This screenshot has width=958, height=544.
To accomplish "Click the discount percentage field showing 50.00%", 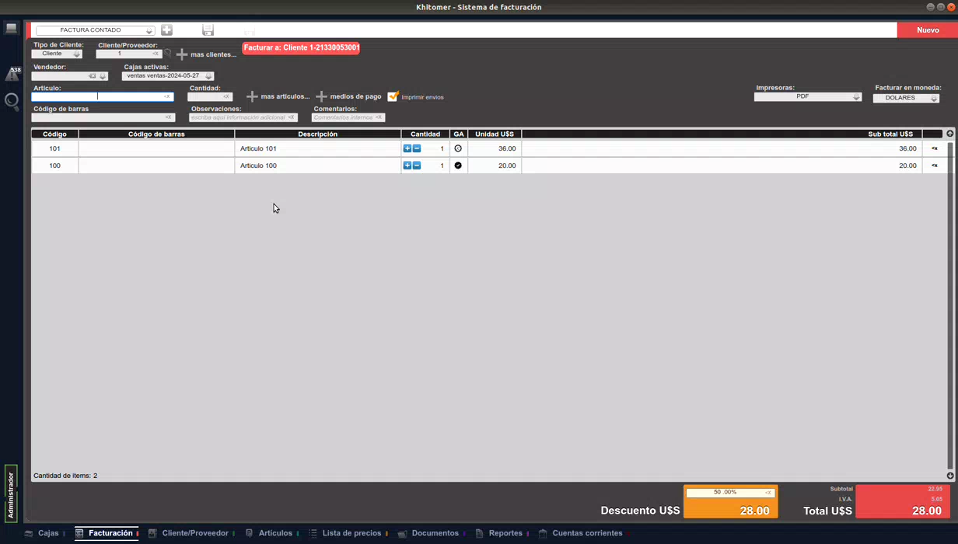I will (x=729, y=493).
